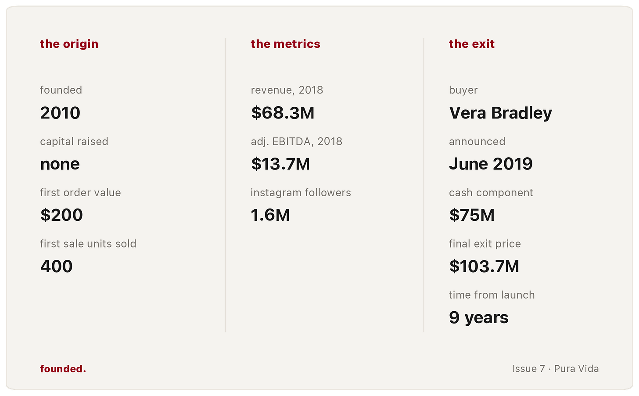Viewport: 639px width, 396px height.
Task: Click the '9 years' time from launch
Action: (x=478, y=317)
